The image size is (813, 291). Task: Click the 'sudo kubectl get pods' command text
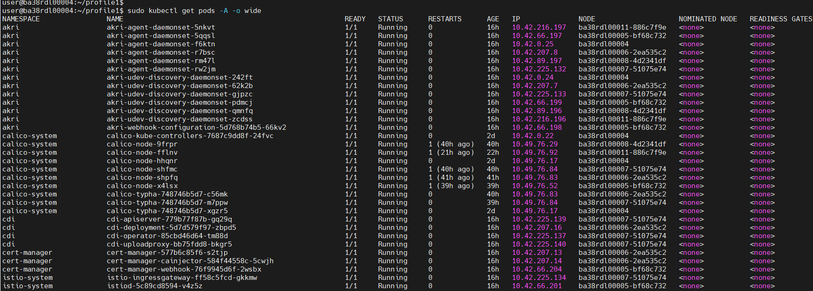tap(171, 11)
